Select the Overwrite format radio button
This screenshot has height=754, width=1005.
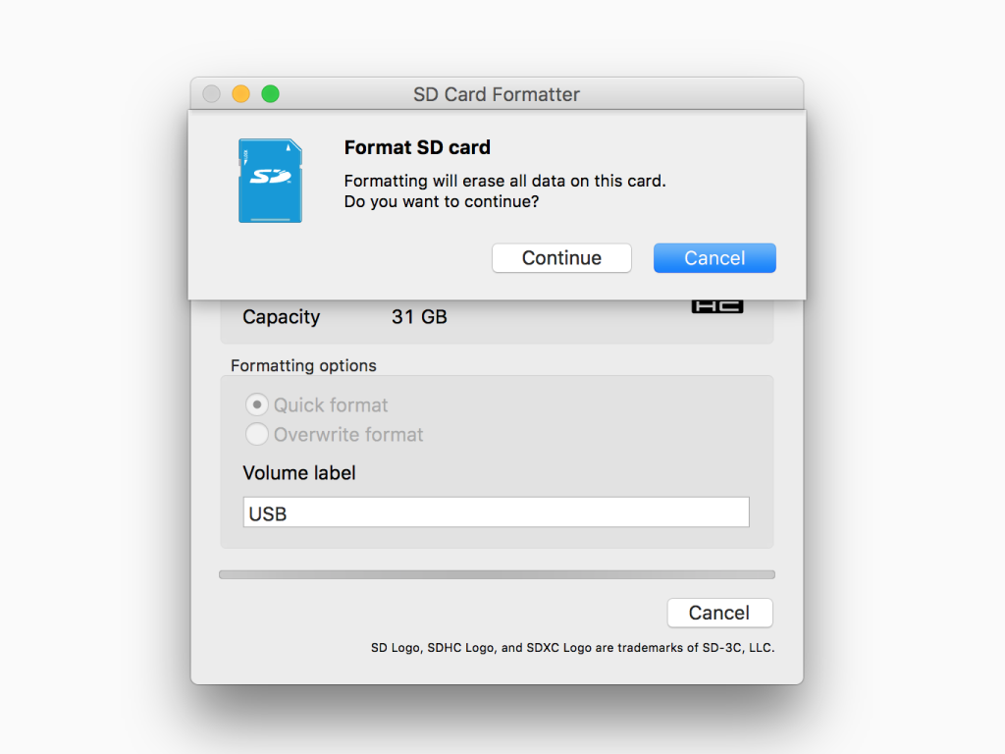click(x=256, y=434)
